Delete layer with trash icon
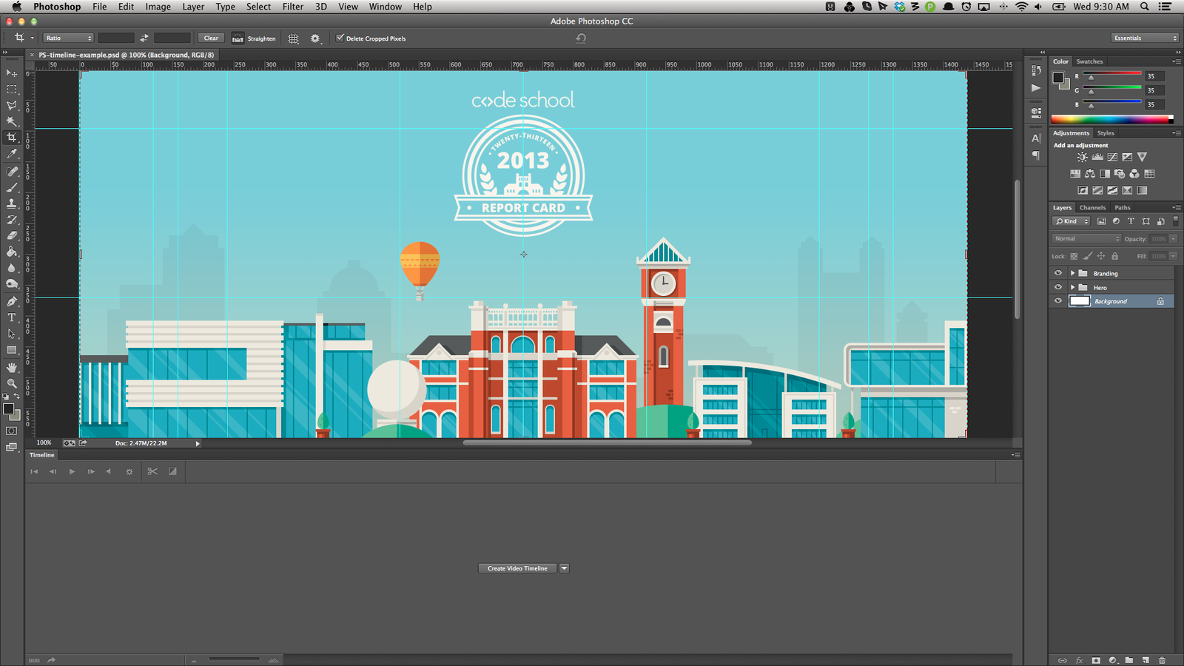The image size is (1184, 666). pos(1162,660)
